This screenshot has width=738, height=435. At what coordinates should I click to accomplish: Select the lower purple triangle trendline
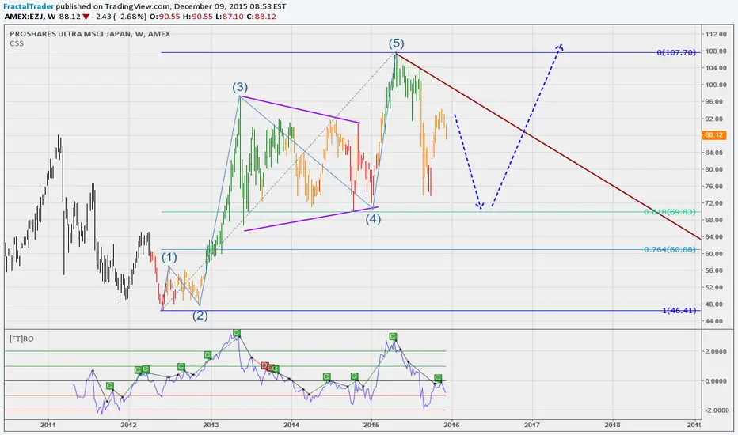[311, 218]
